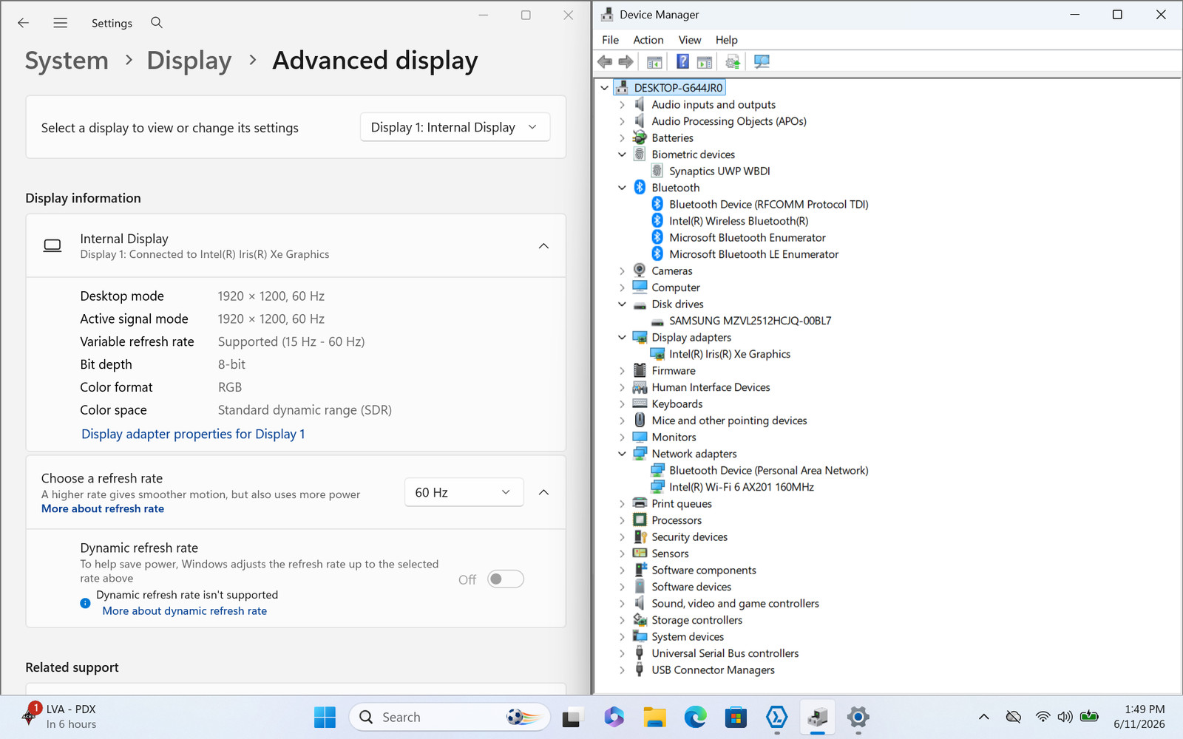Viewport: 1183px width, 739px height.
Task: Go back with Settings back arrow
Action: pos(24,23)
